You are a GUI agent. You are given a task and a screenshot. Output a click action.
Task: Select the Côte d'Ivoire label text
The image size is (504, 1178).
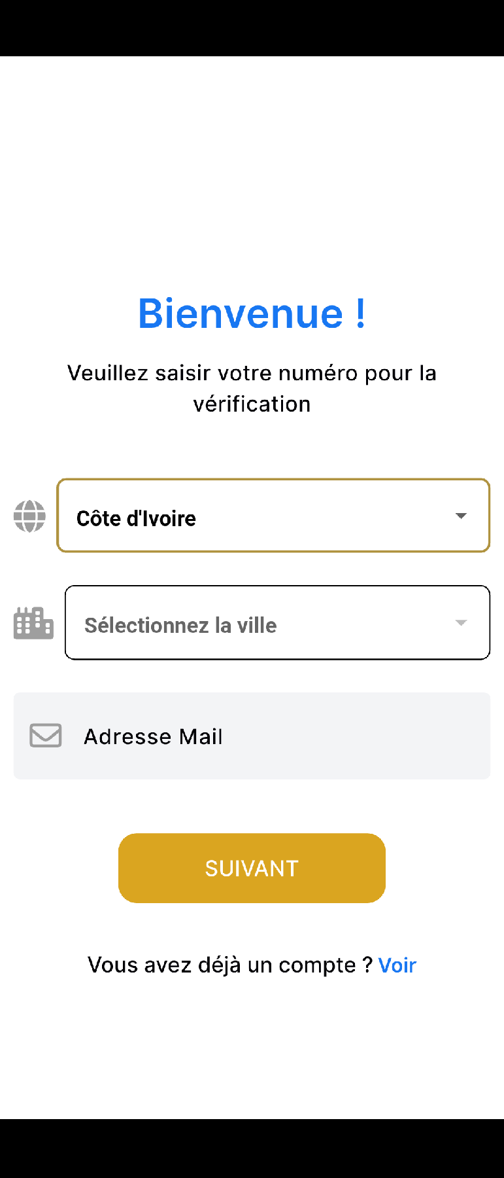pyautogui.click(x=136, y=518)
